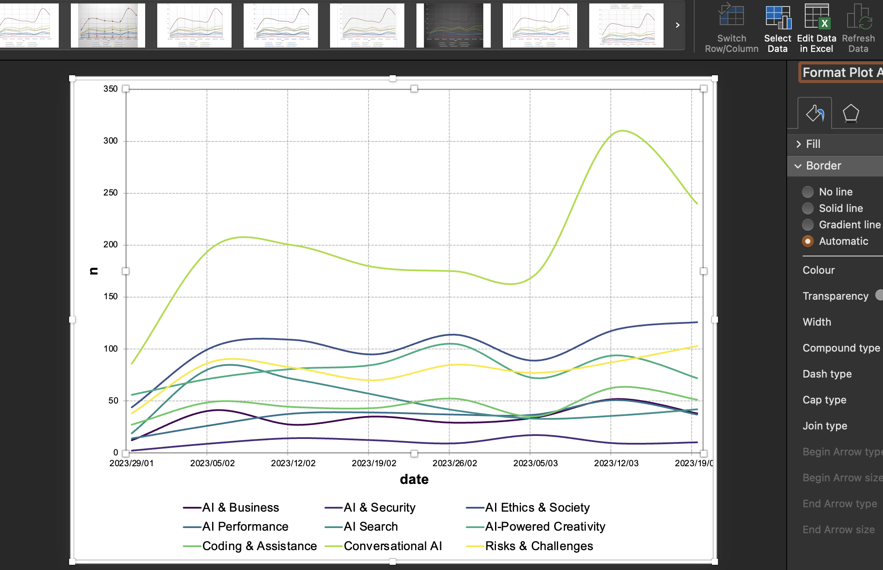Select the AI & Security legend entry

point(370,507)
